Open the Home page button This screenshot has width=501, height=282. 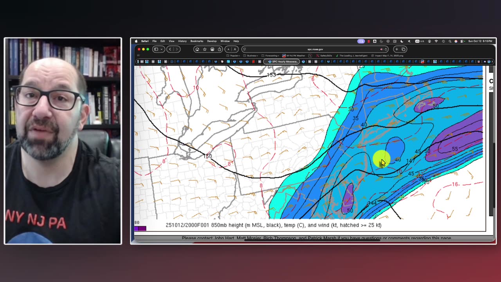point(197,49)
